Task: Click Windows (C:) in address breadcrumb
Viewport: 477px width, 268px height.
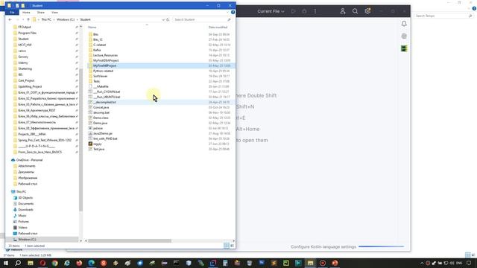Action: (66, 19)
